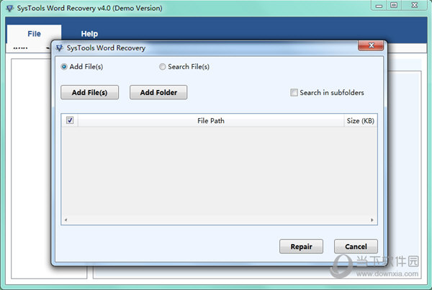The image size is (432, 290).
Task: Close the main SysTools Word Recovery window
Action: tap(415, 5)
